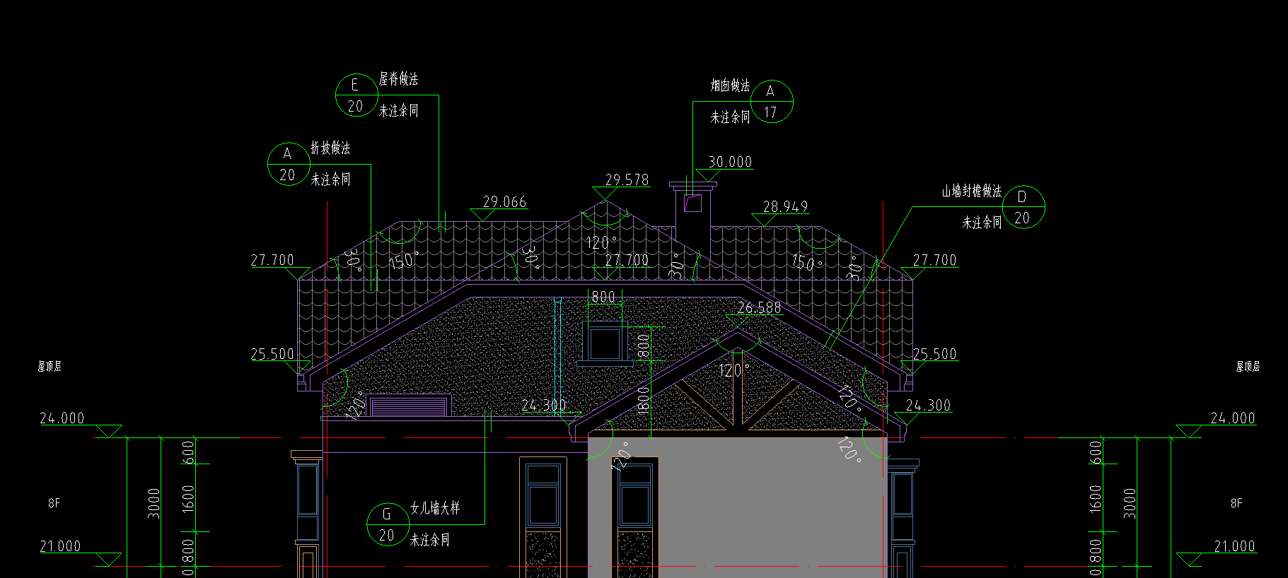Select the 29.066 elevation value
Viewport: 1288px width, 578px height.
(x=504, y=202)
